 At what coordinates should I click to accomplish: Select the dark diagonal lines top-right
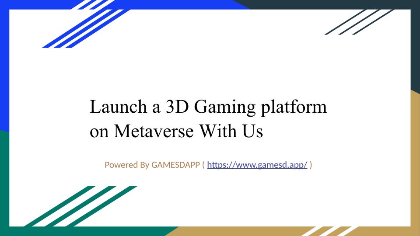pos(359,22)
